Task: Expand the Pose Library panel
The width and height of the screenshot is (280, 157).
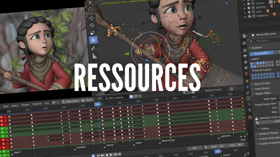Action: [x=253, y=89]
